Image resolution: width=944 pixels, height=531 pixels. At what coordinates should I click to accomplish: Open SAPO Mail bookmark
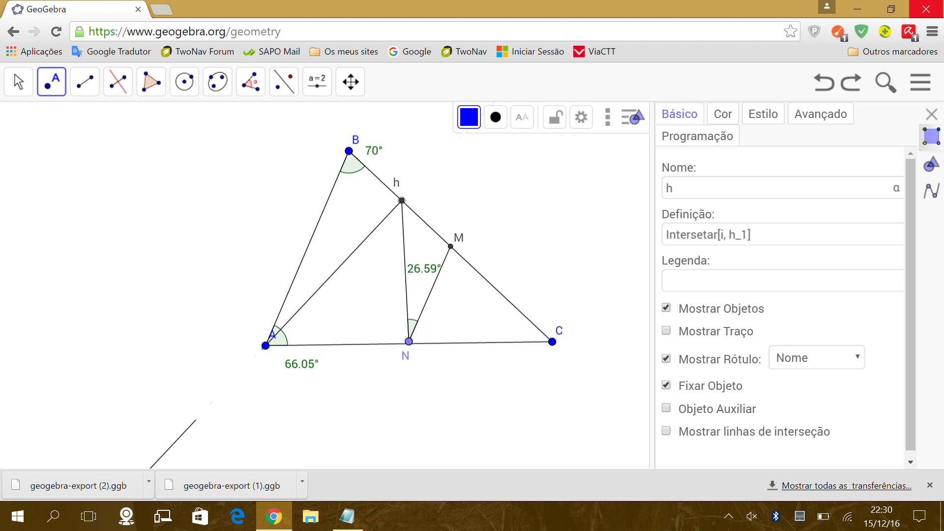point(272,52)
